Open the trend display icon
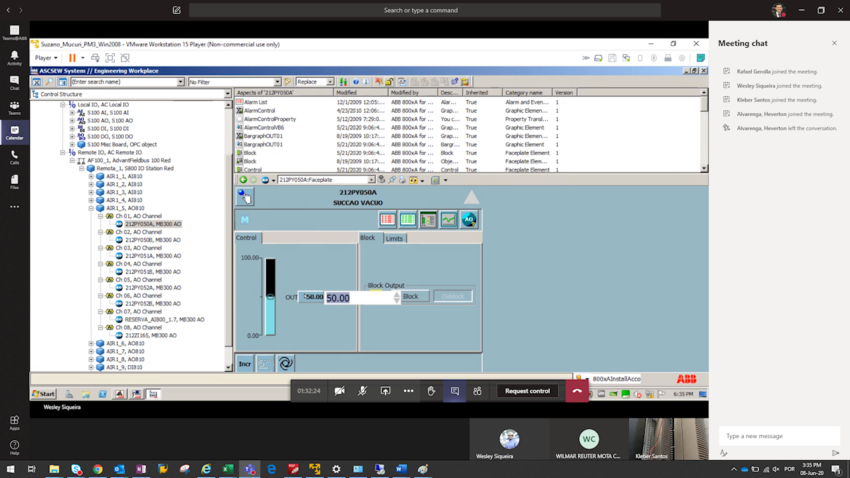The height and width of the screenshot is (478, 850). click(449, 220)
